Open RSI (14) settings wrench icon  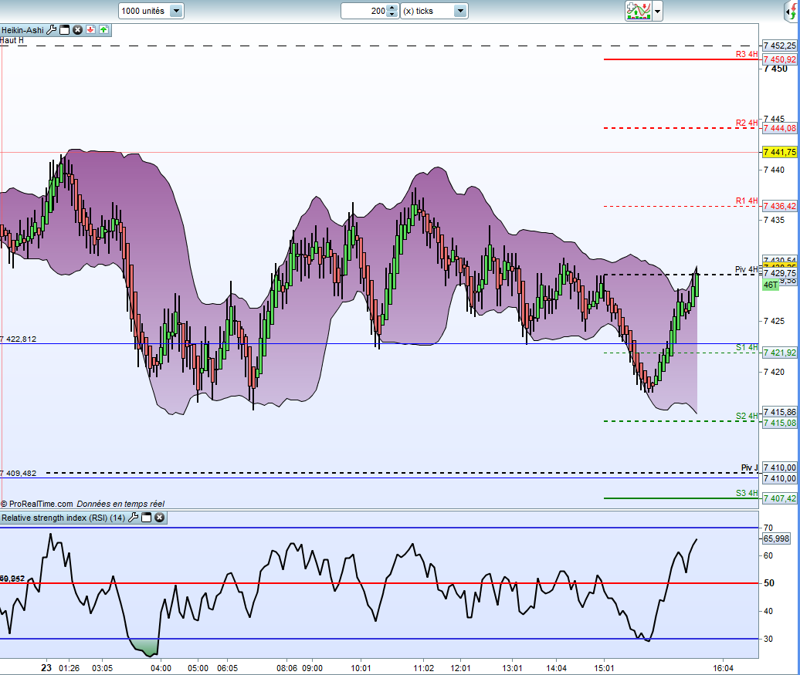[x=133, y=518]
